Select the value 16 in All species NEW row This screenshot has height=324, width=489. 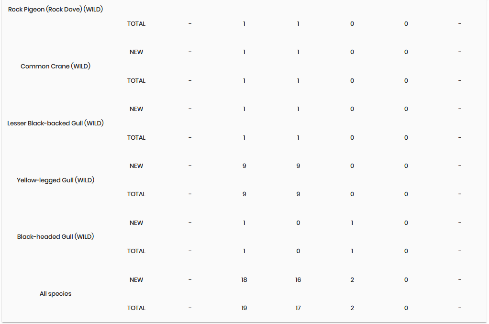298,280
